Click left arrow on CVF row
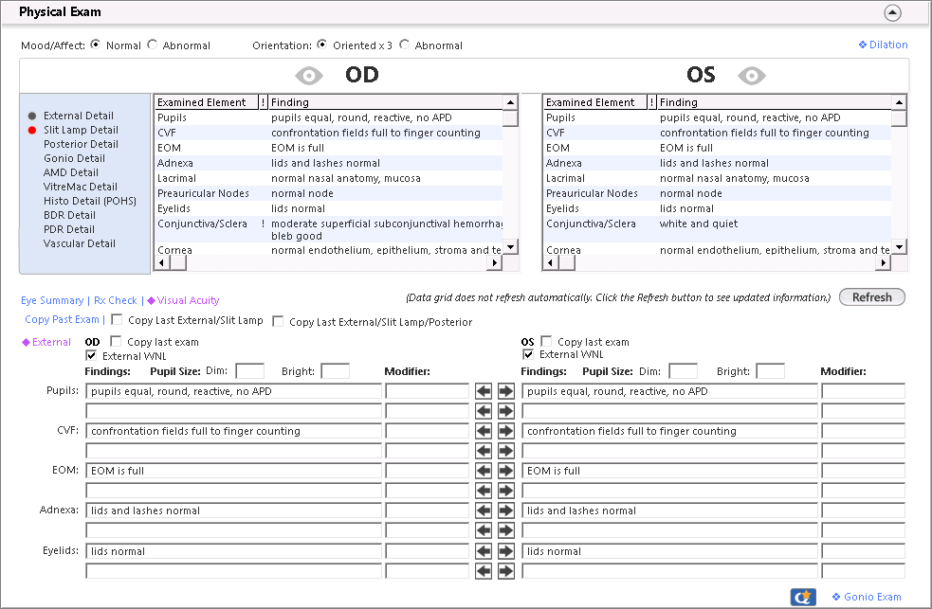 (x=484, y=430)
